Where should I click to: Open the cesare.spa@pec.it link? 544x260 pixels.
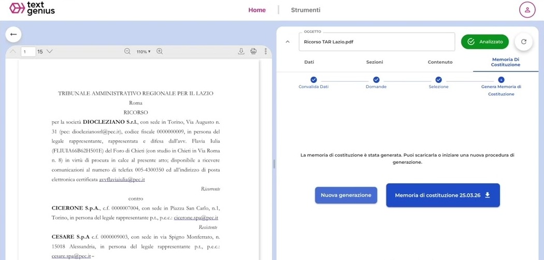tap(71, 256)
